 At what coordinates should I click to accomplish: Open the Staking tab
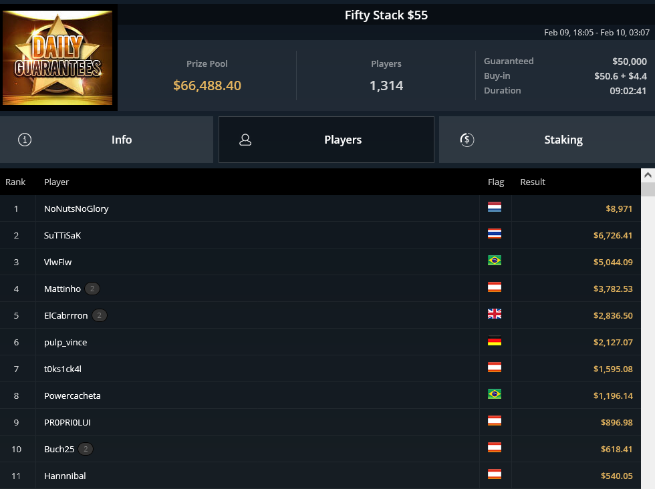pos(547,140)
